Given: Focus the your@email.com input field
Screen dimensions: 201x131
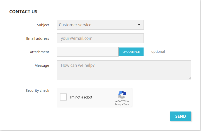Looking at the screenshot, I should [100, 38].
